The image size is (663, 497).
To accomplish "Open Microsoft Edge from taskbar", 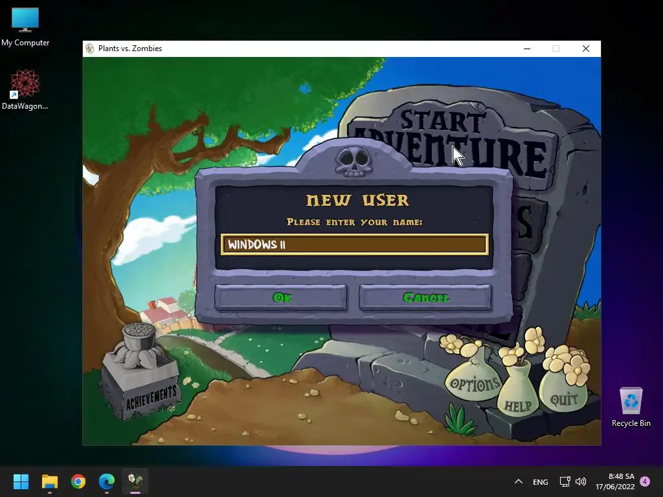I will click(107, 481).
